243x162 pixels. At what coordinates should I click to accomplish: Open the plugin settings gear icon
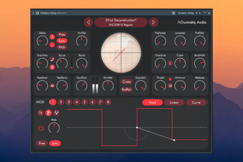[x=37, y=13]
